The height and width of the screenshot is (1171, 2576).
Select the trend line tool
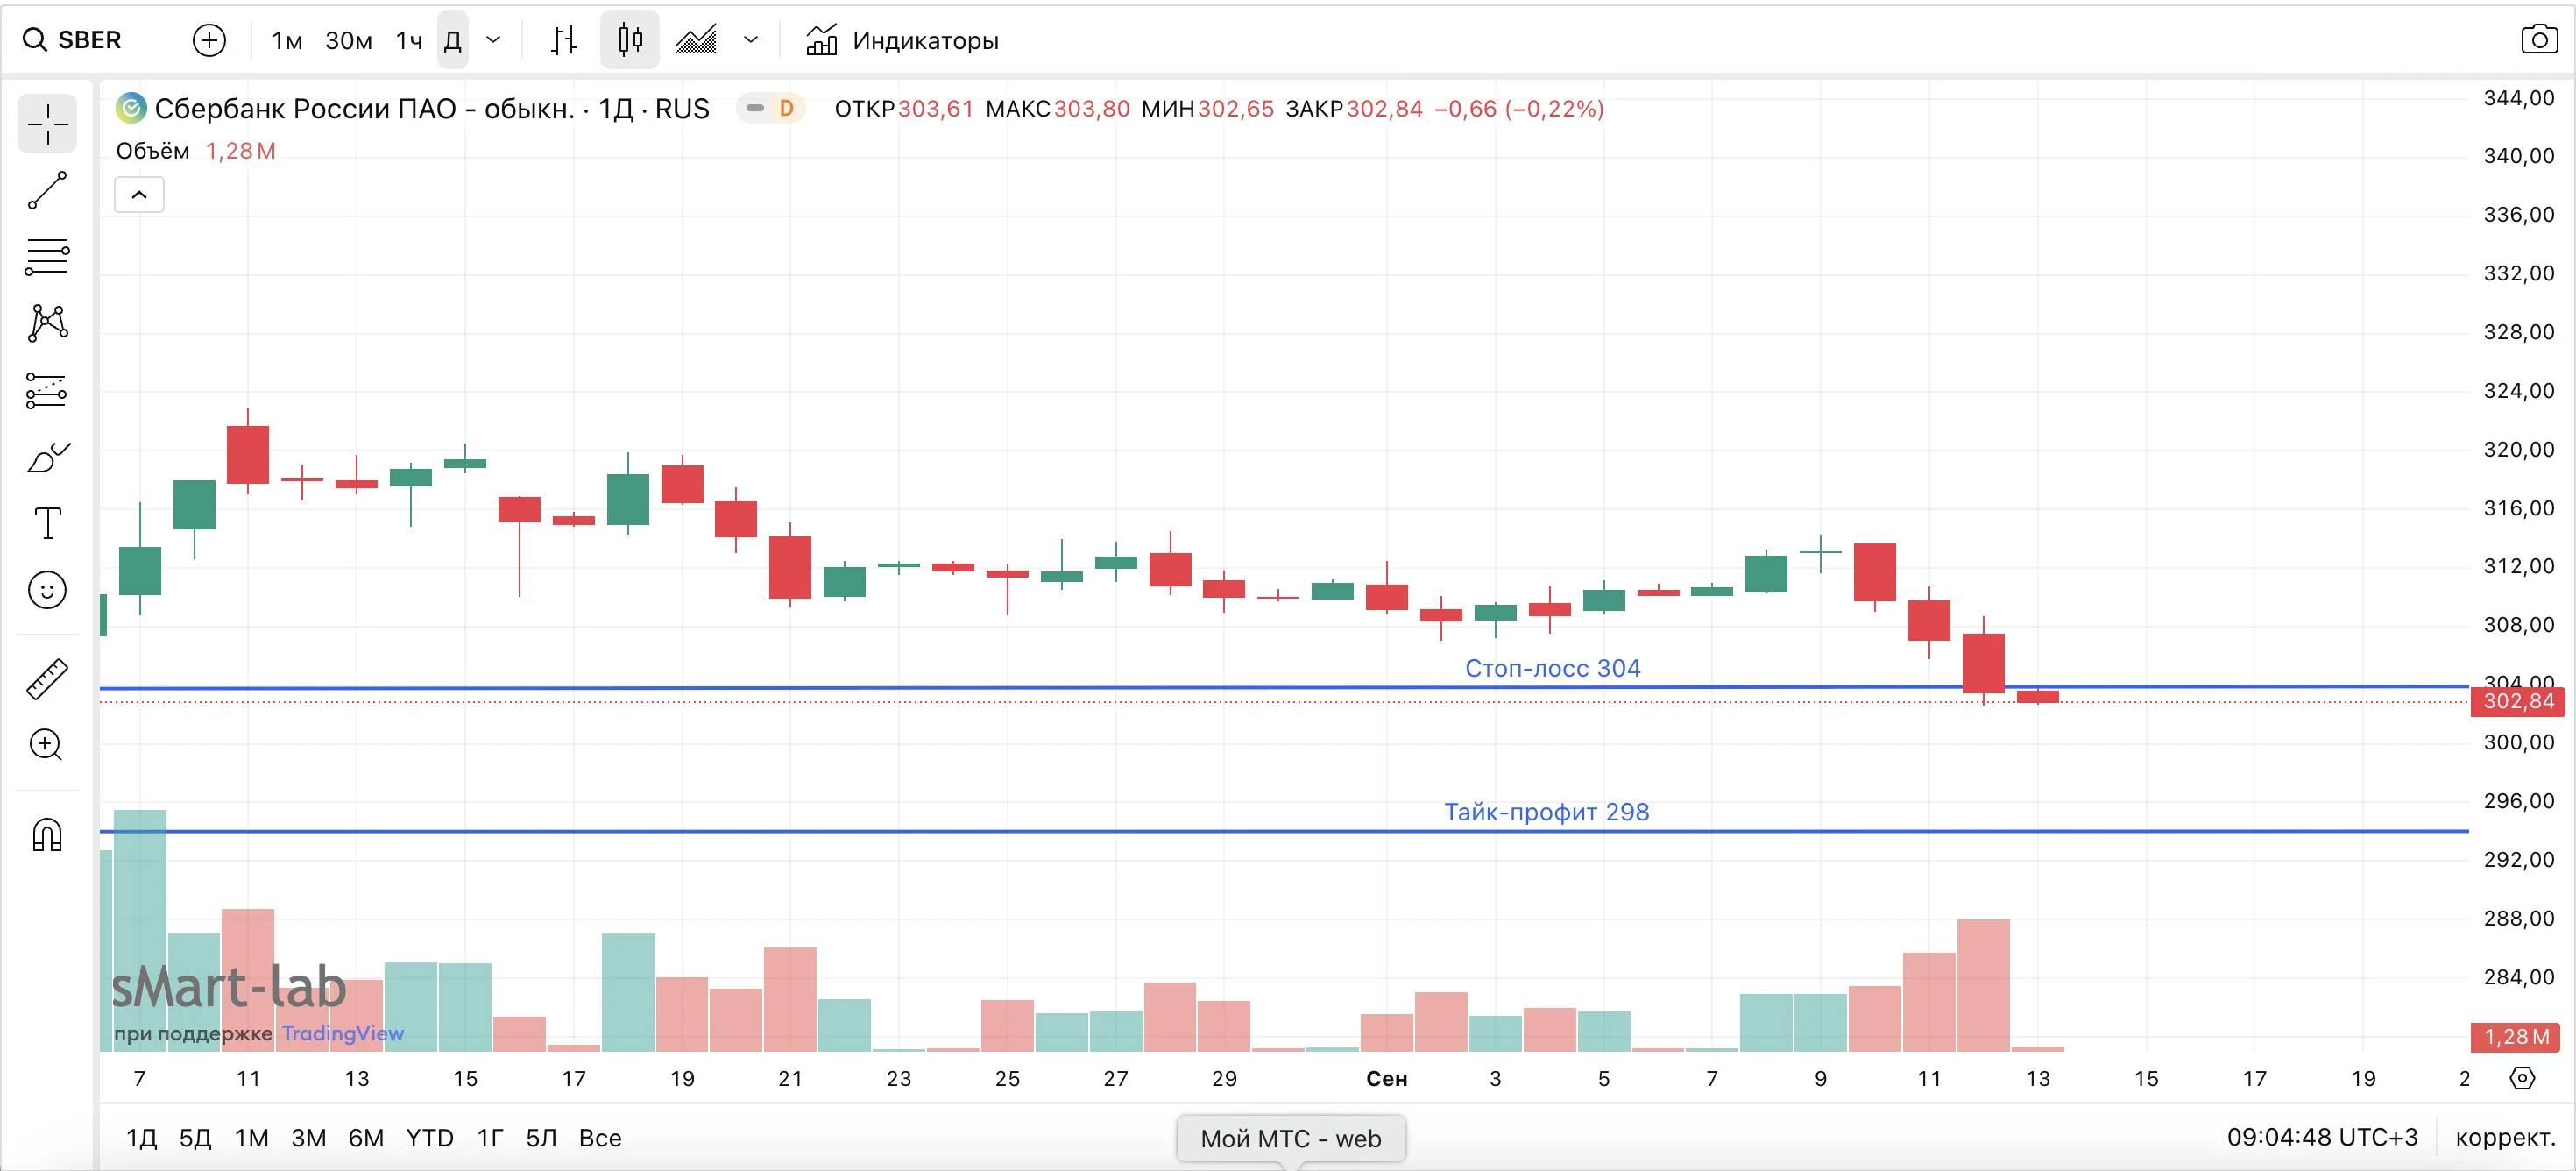[47, 190]
